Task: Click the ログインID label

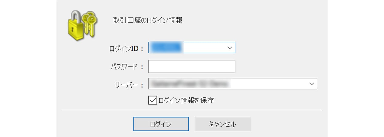Action: click(x=126, y=48)
